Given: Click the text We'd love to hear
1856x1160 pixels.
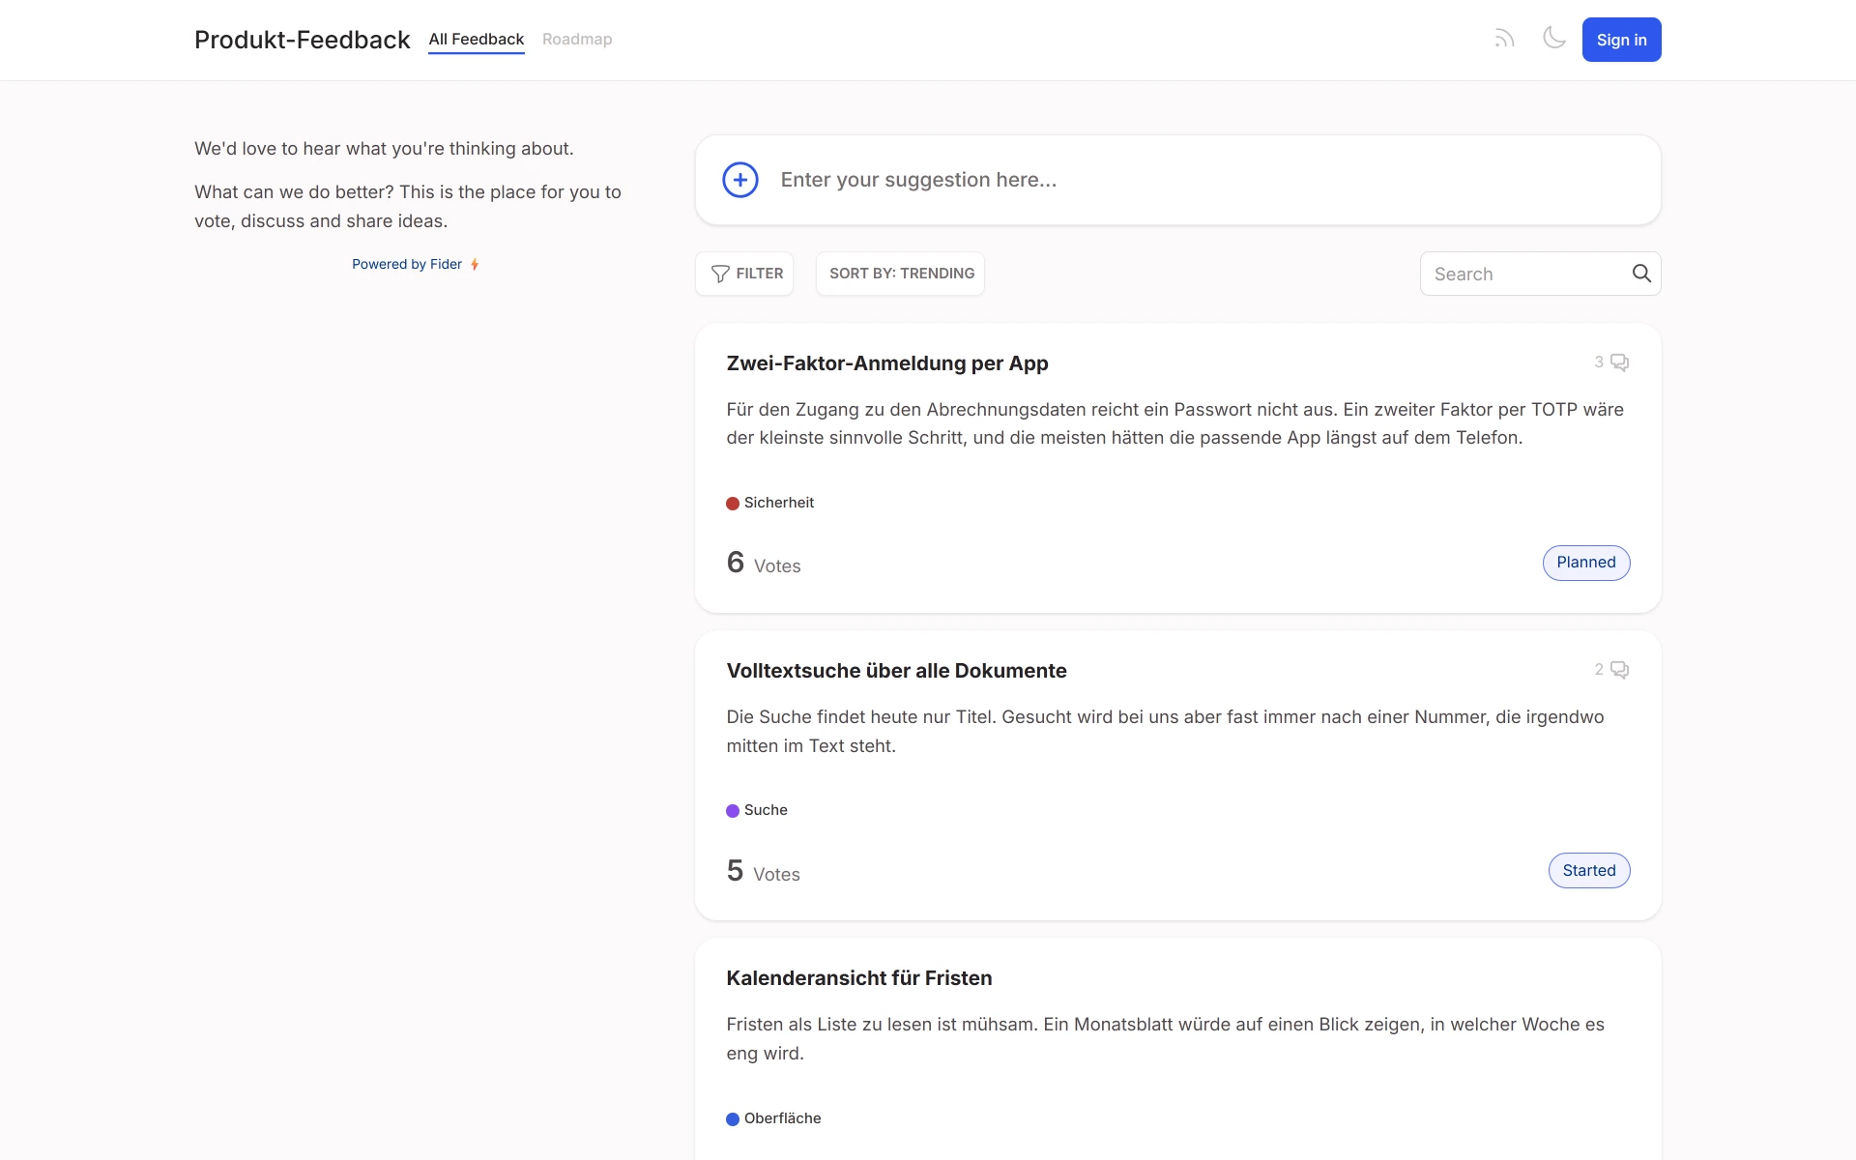Looking at the screenshot, I should pos(384,149).
